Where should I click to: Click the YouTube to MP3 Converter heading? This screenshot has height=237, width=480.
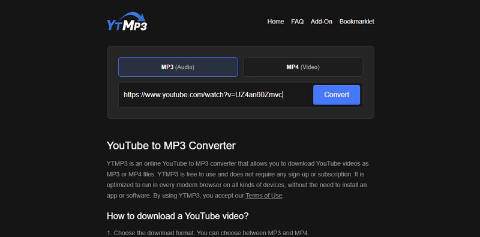[171, 145]
